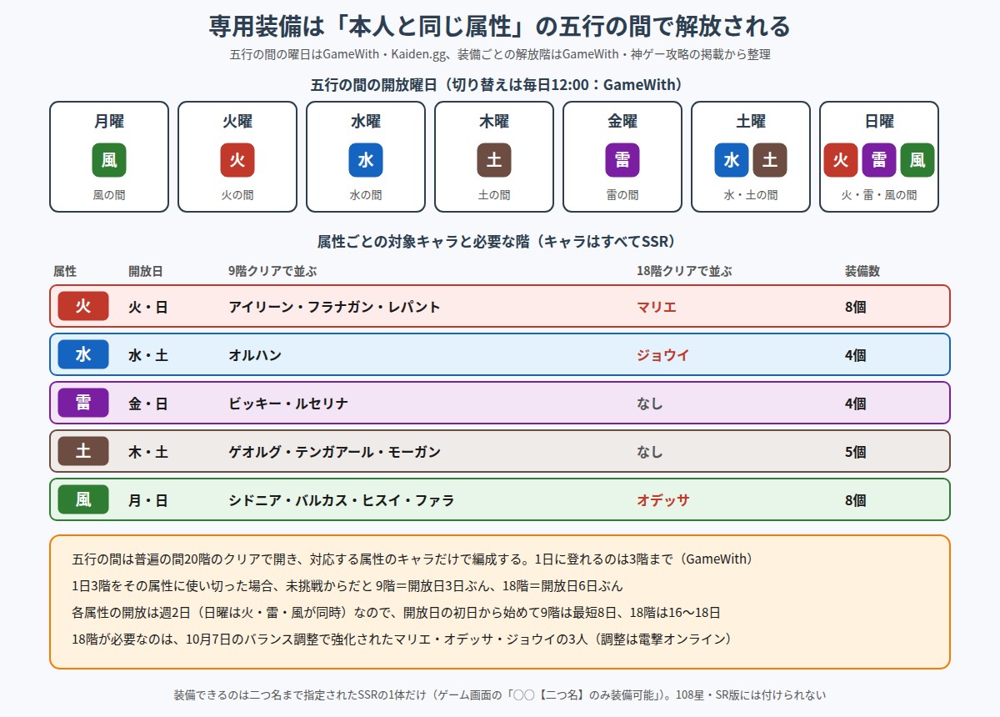The image size is (1000, 717).
Task: Click the 水曜 day heading
Action: click(366, 122)
